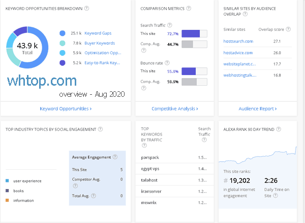Click the Keyword Gaps blue legend dot

62,33
